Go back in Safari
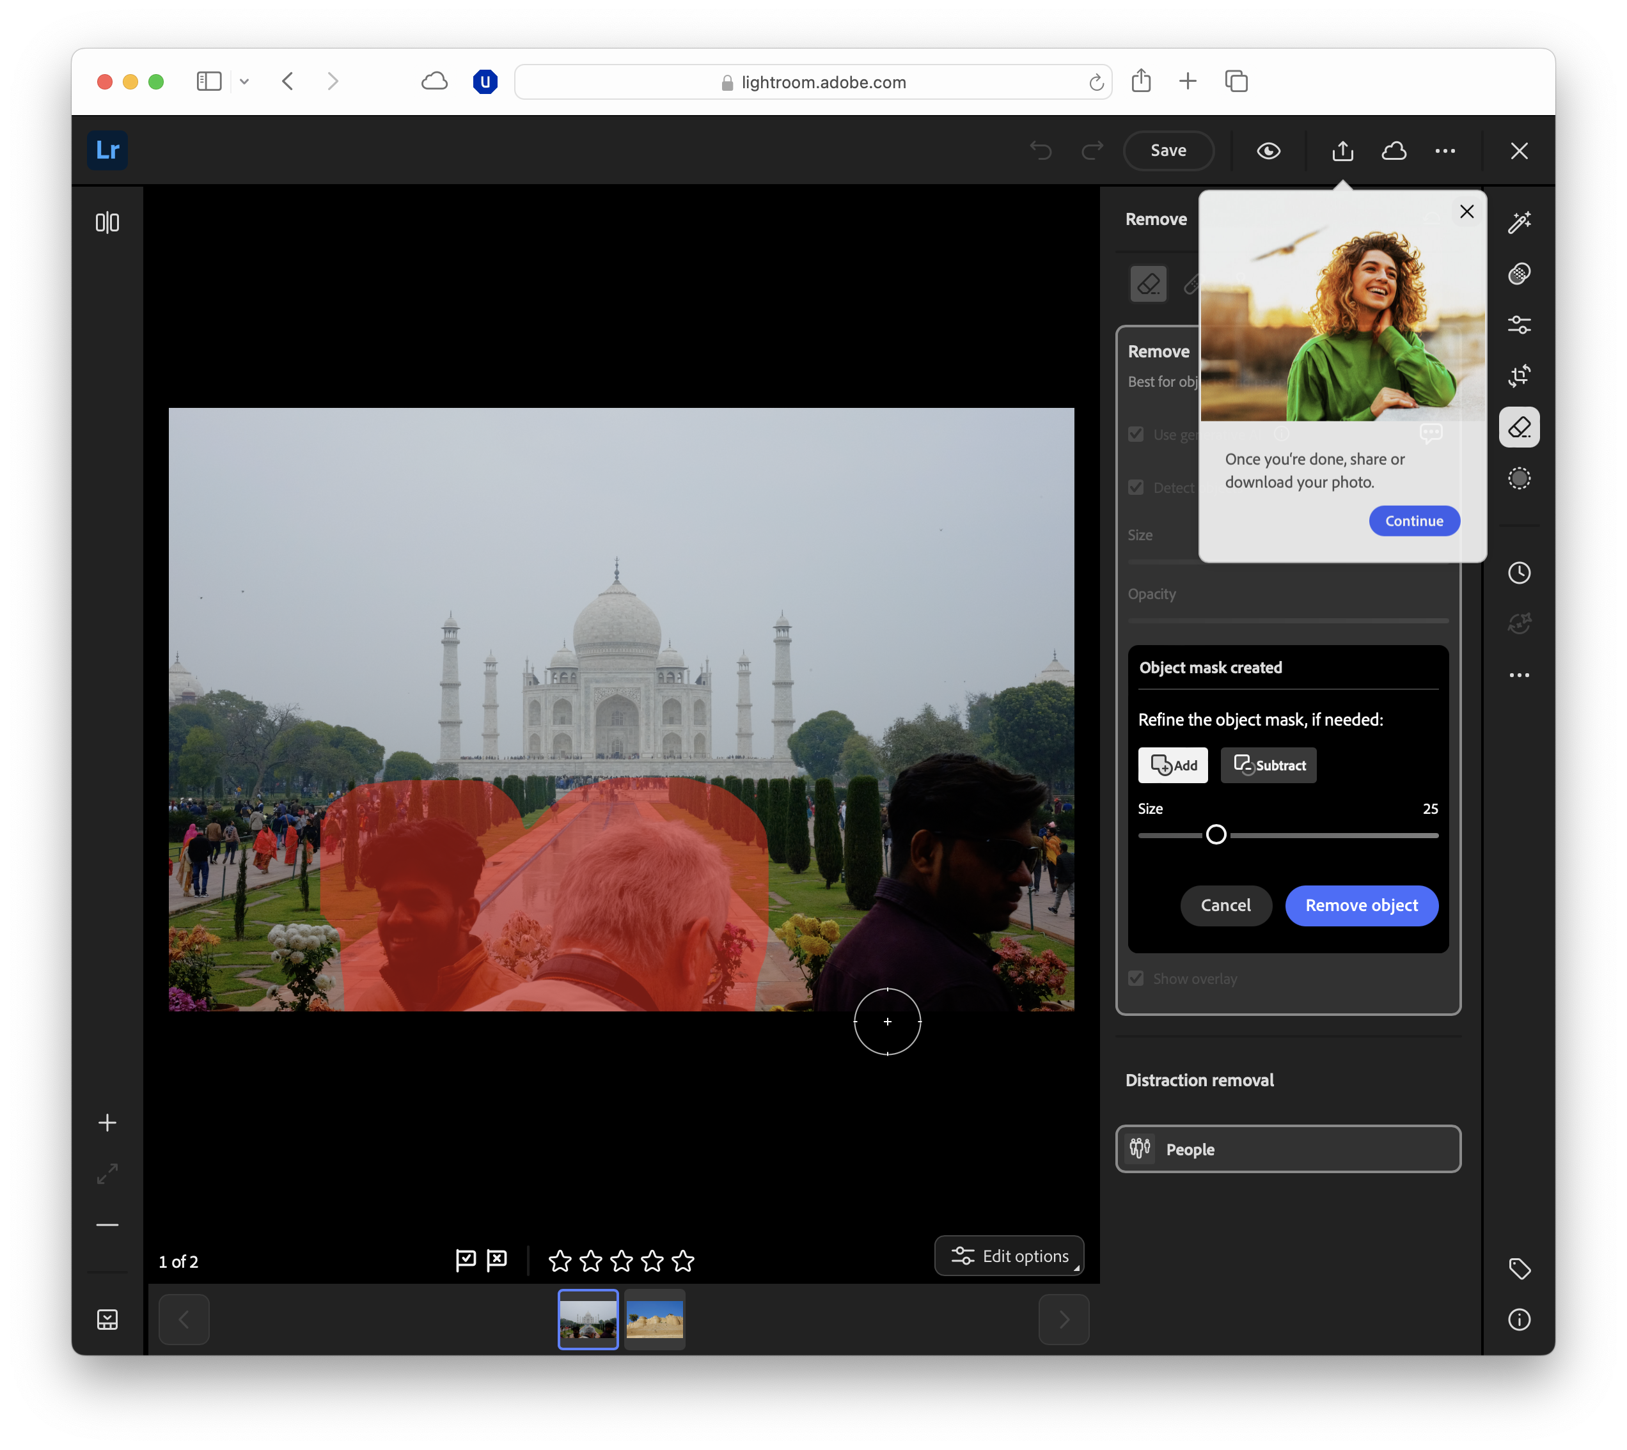The image size is (1627, 1450). point(288,81)
